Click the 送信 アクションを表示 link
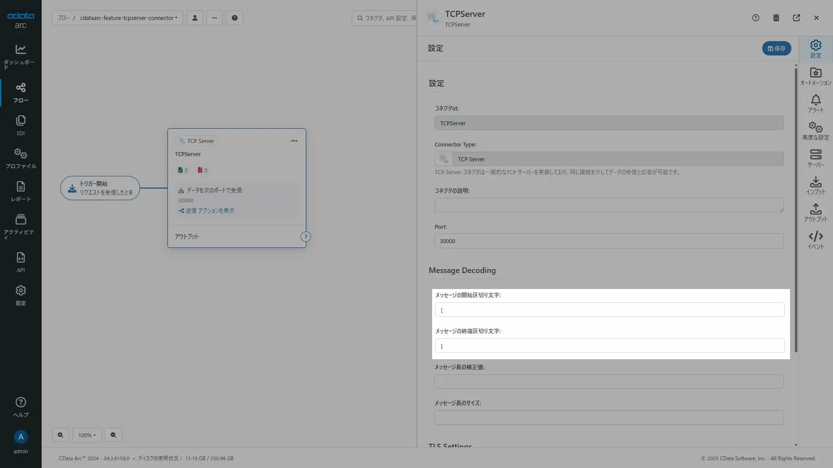 click(x=207, y=211)
